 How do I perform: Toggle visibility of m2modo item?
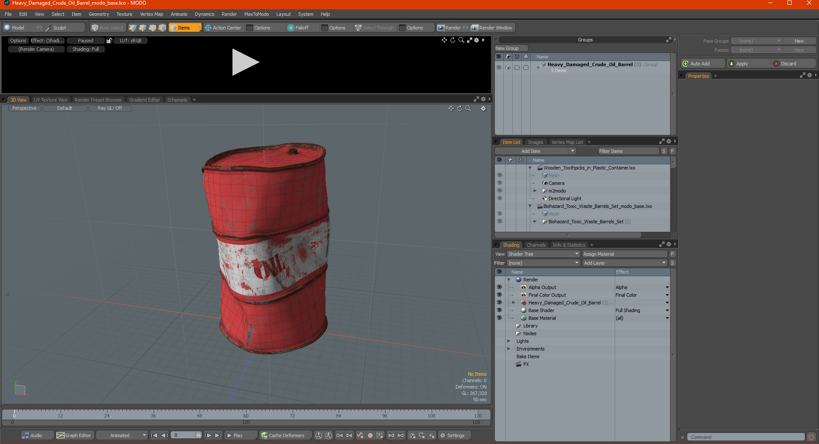tap(500, 191)
